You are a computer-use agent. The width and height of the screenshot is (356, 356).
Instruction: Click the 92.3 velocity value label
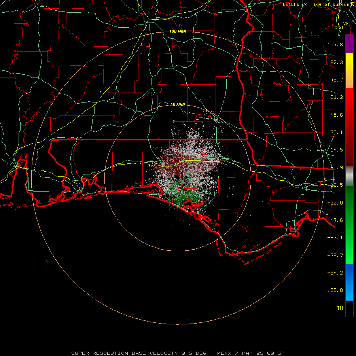pyautogui.click(x=337, y=62)
